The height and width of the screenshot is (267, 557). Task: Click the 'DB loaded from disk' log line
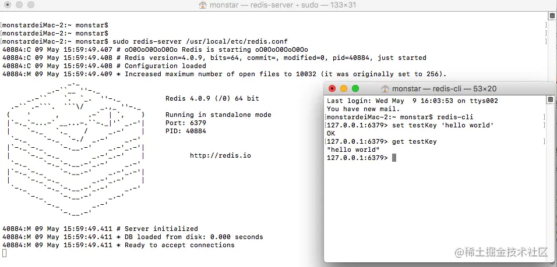point(133,237)
